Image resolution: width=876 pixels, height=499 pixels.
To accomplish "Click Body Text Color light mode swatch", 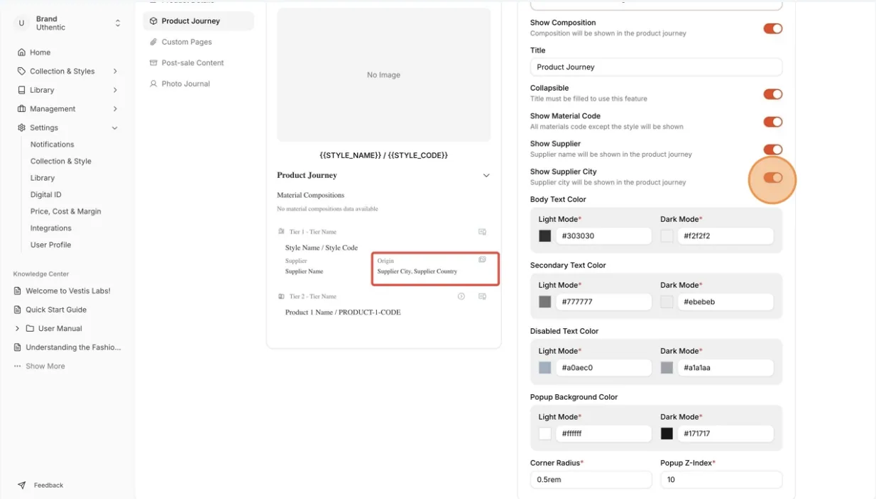I will [x=545, y=236].
